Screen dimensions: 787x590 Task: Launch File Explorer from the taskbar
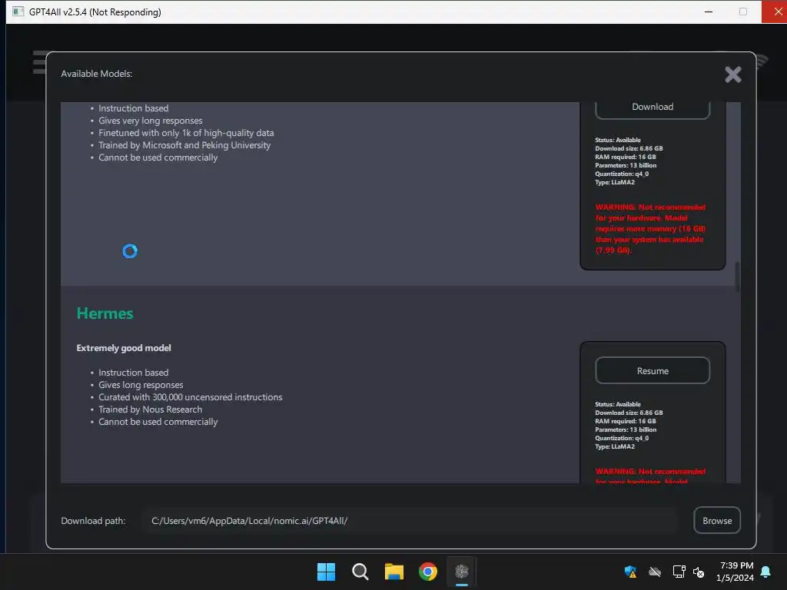pos(394,572)
